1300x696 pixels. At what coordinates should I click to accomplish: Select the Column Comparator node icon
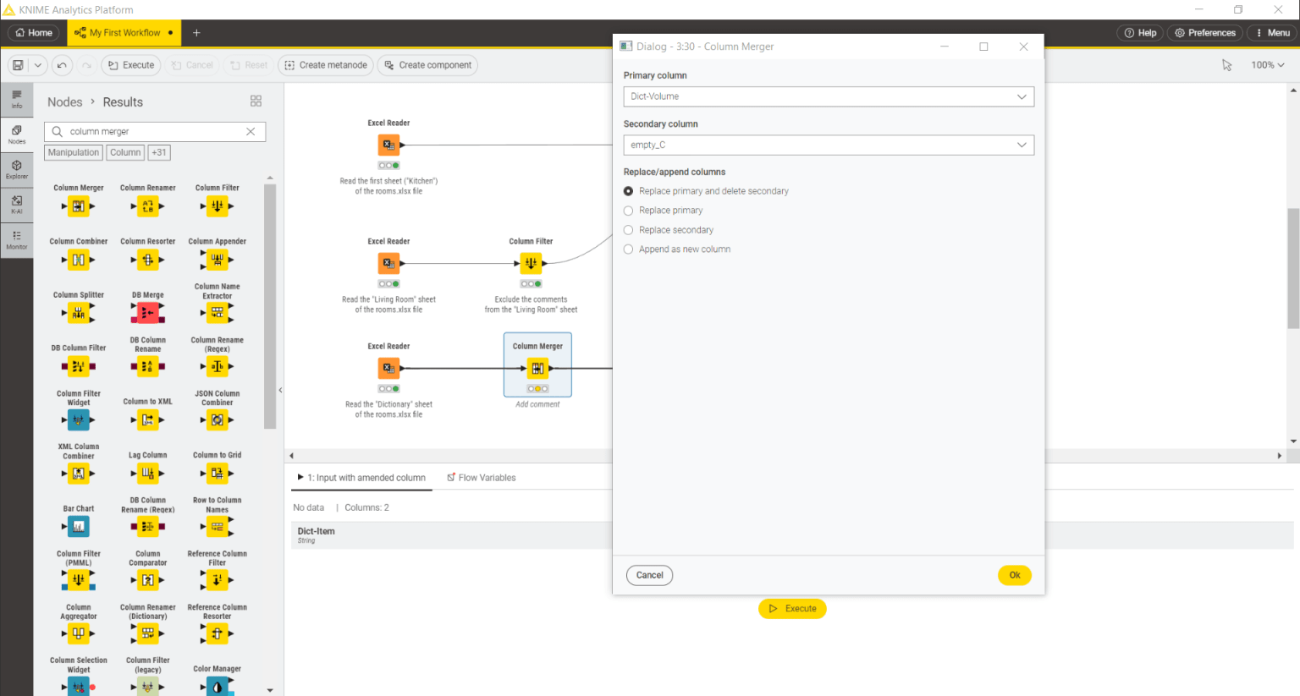click(x=148, y=580)
